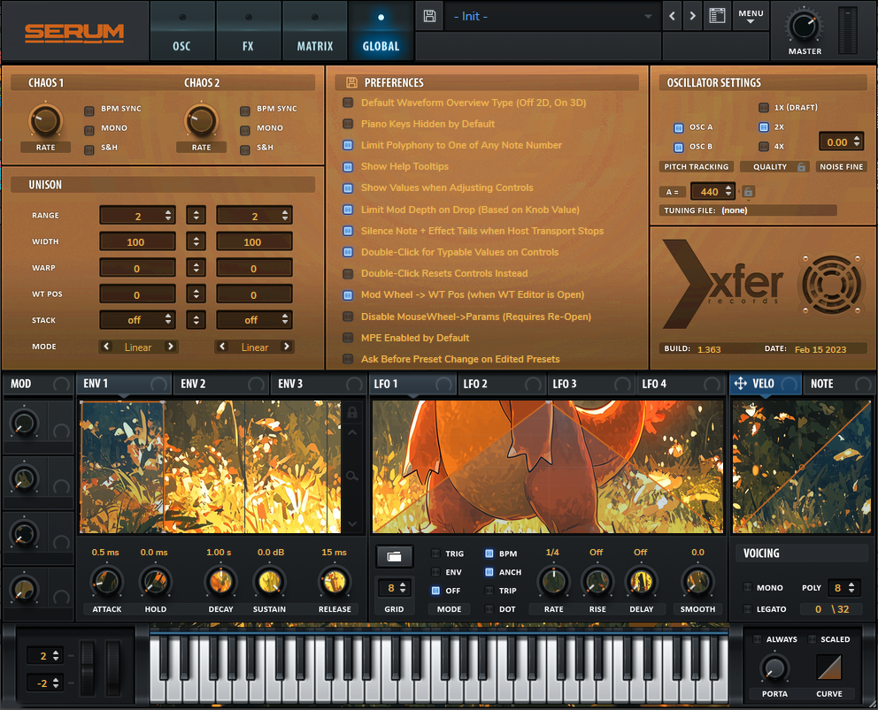Click the Serum logo
878x710 pixels.
(74, 33)
